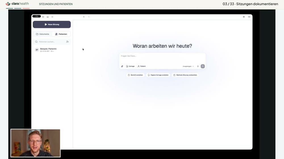The image size is (284, 159).
Task: Click the send arrow button
Action: click(x=203, y=66)
